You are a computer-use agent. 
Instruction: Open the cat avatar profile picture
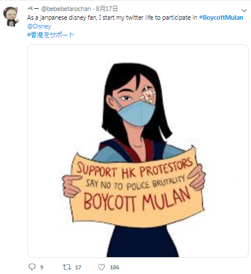tap(11, 16)
